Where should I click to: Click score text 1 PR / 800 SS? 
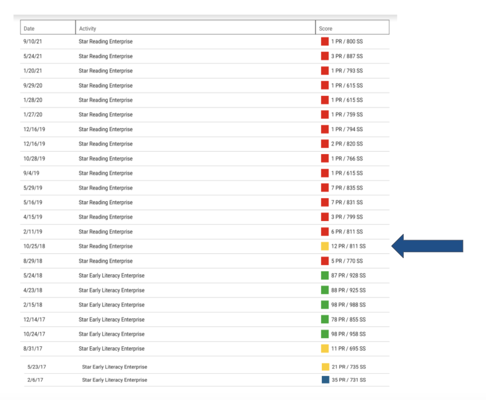click(x=347, y=42)
